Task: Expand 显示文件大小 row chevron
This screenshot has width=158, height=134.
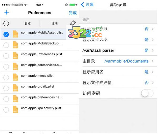Action: point(152,40)
